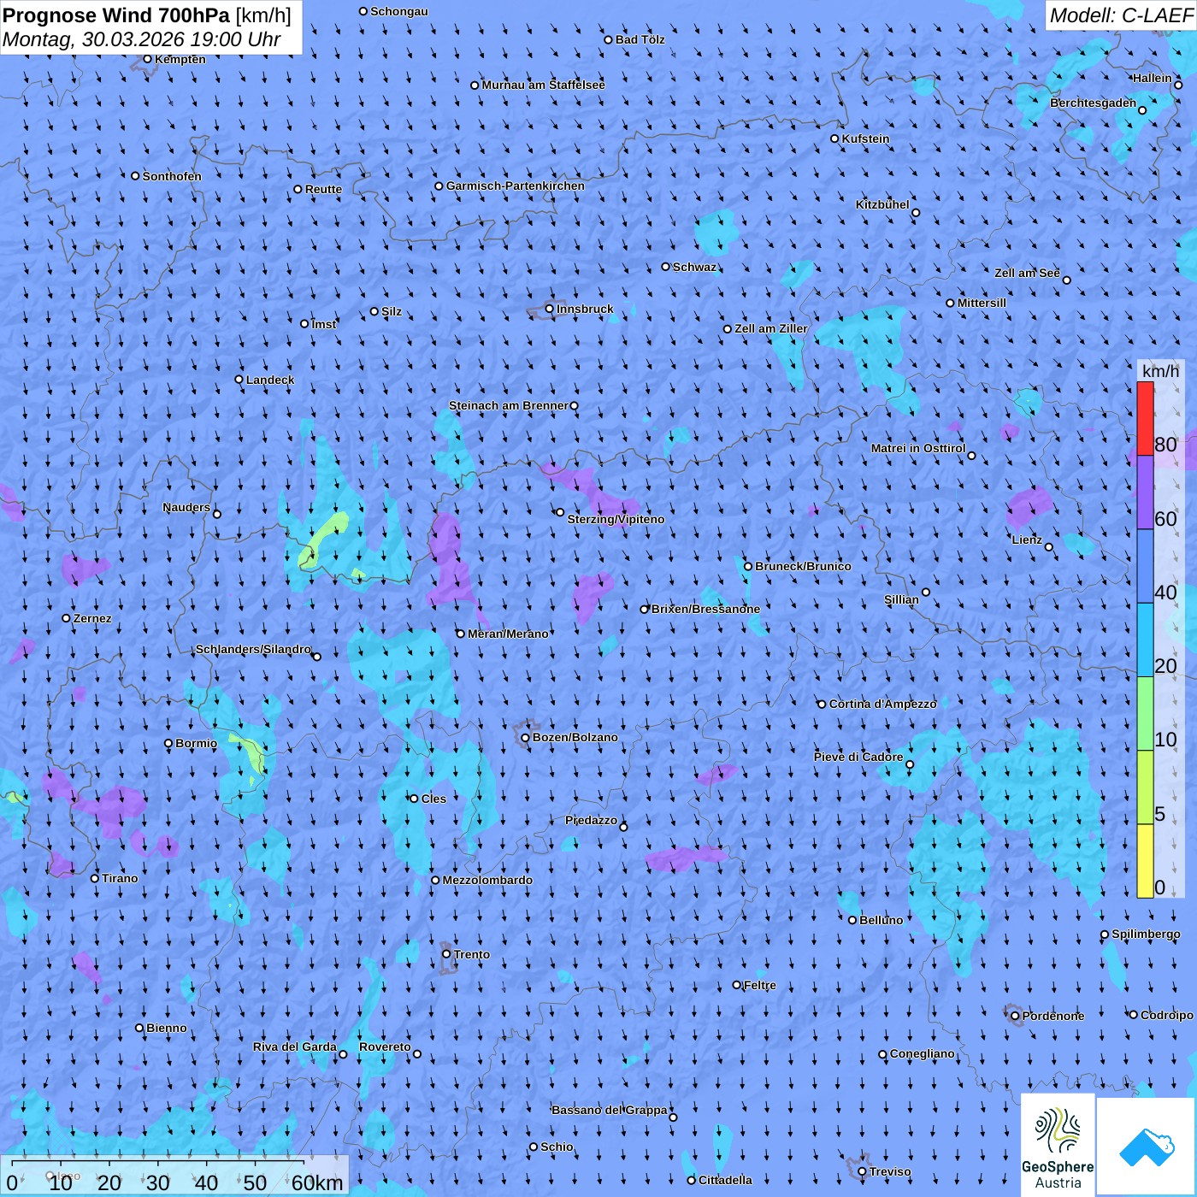
Task: Click the date 'Montag, 30.03.2026 19:00 Uhr'
Action: coord(142,39)
